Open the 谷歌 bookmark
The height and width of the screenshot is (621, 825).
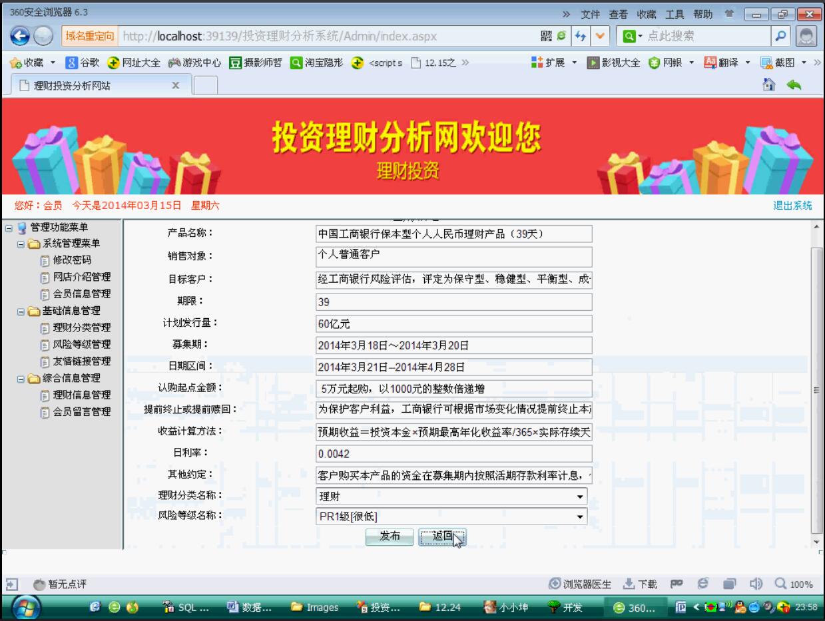(x=83, y=63)
